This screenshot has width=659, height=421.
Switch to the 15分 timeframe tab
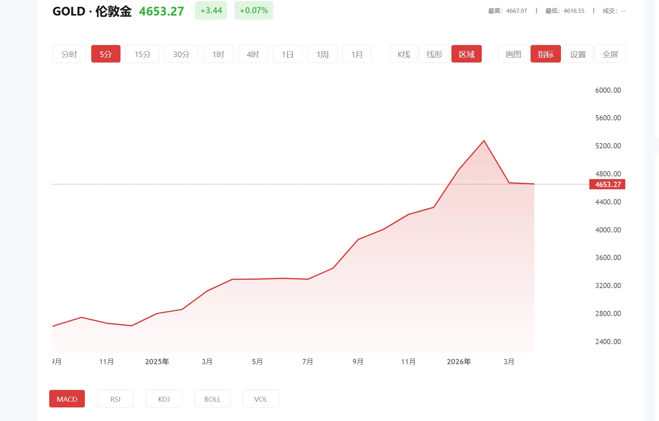click(x=142, y=54)
